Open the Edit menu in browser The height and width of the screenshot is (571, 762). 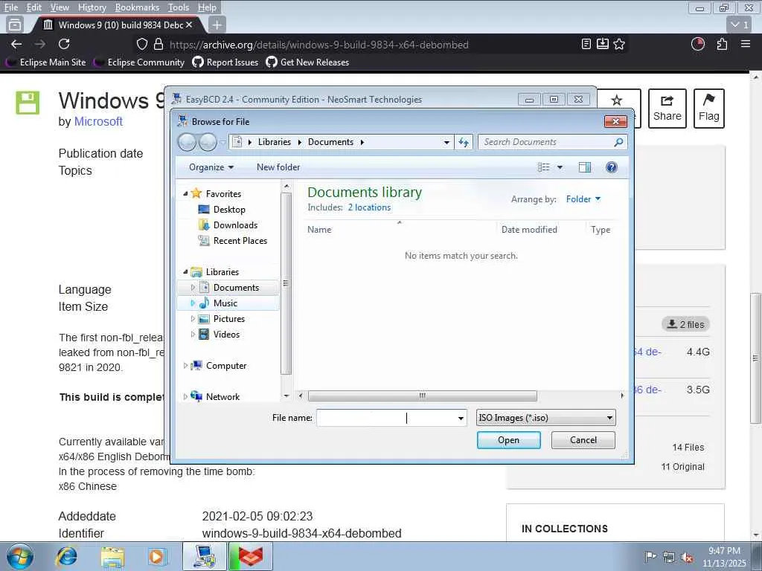point(33,7)
